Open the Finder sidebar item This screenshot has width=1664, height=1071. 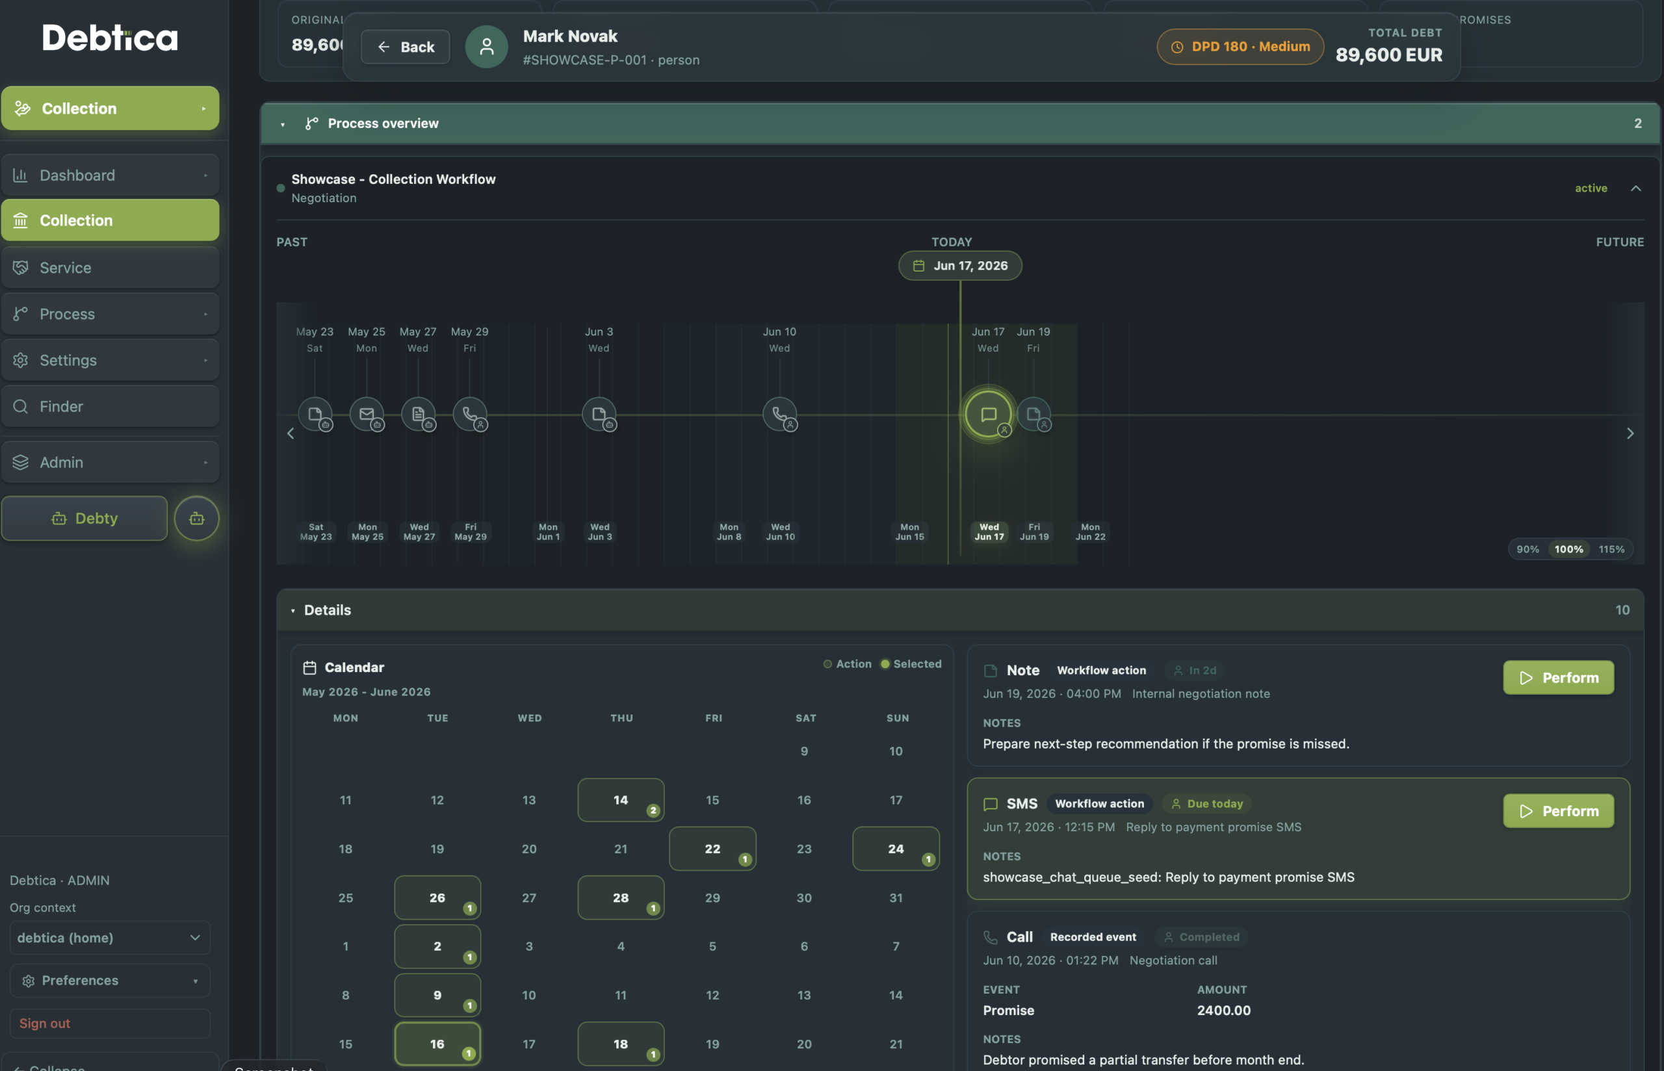[x=110, y=406]
